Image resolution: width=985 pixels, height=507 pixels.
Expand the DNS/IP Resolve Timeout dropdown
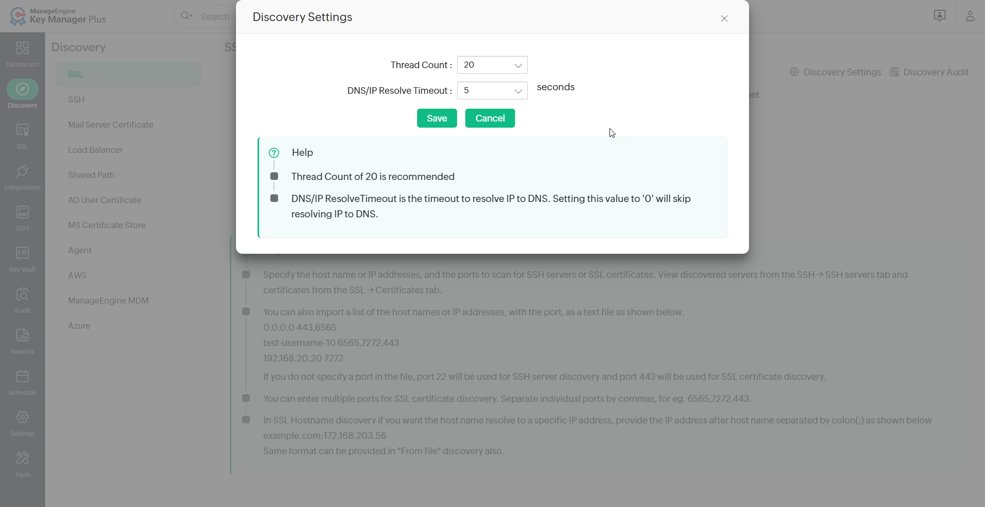click(492, 91)
